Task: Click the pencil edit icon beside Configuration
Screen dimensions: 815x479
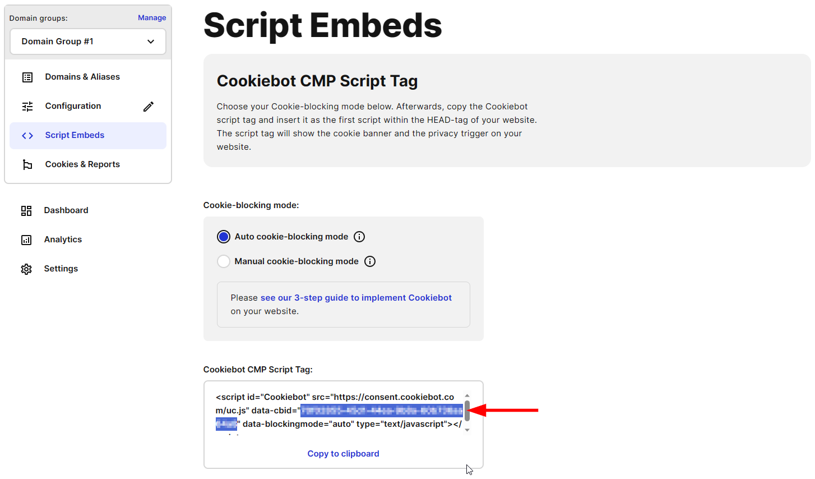Action: (x=149, y=107)
